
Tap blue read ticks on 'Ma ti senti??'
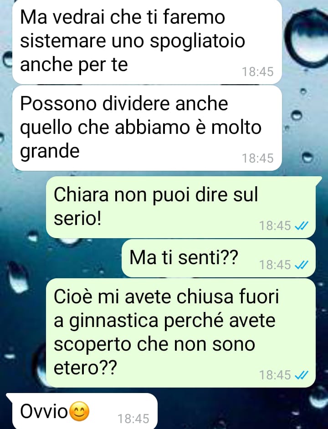(x=302, y=265)
